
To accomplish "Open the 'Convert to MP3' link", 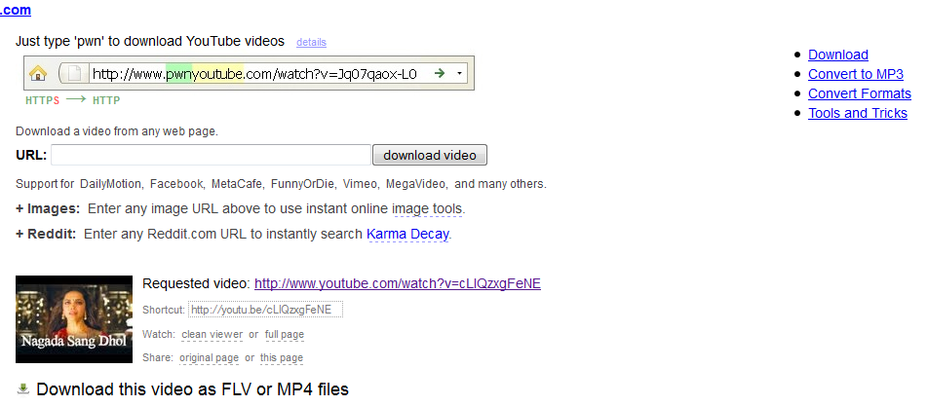I will pos(856,74).
